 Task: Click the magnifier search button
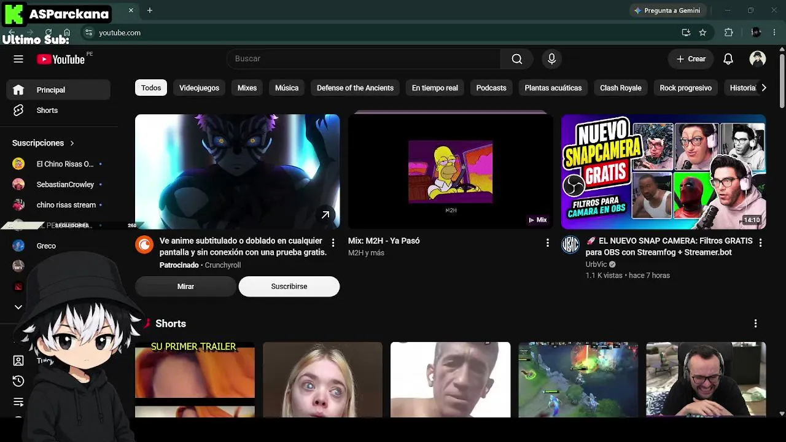coord(517,59)
